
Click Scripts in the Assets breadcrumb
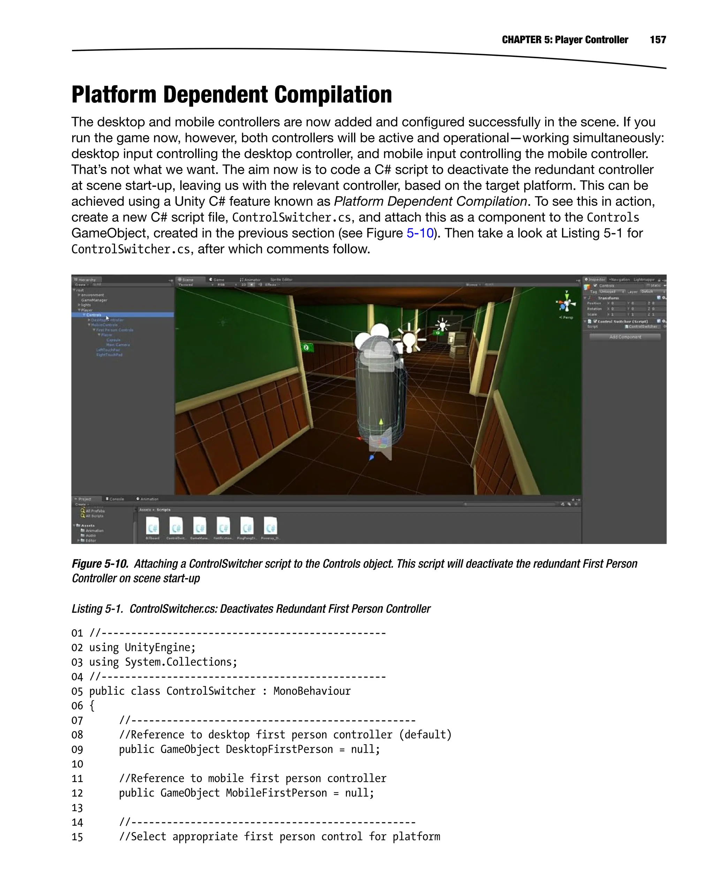pos(164,510)
